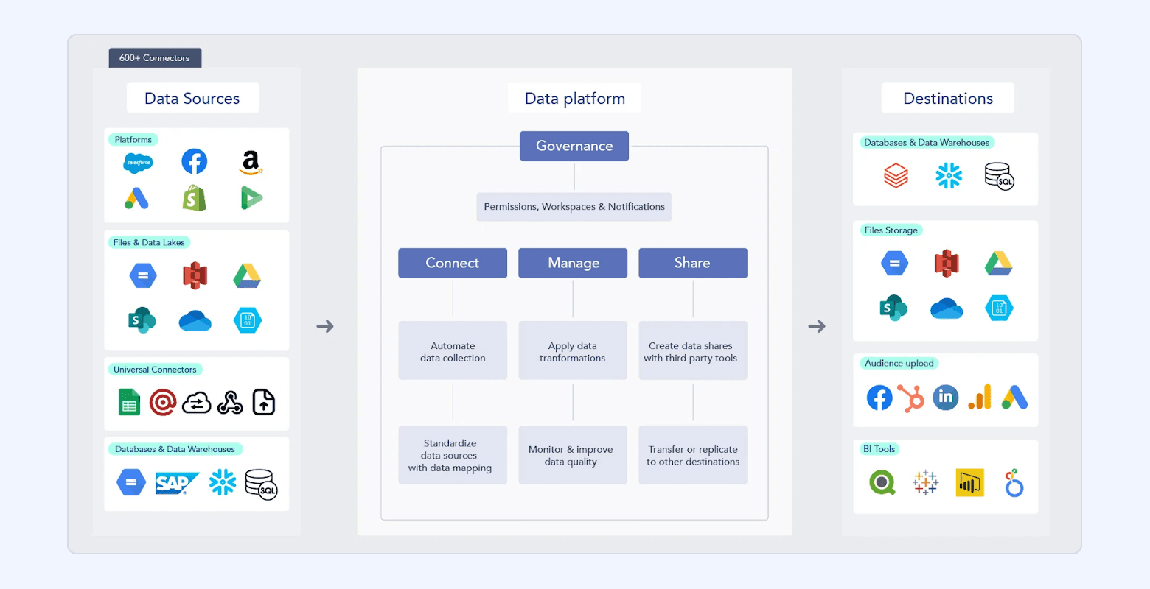Image resolution: width=1150 pixels, height=589 pixels.
Task: Select the Permissions, Workspaces & Notifications box
Action: coord(574,207)
